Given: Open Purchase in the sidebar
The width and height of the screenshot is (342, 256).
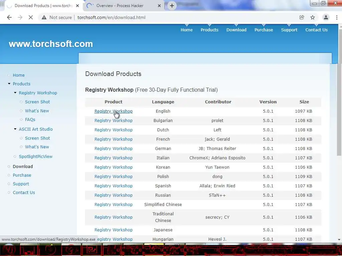Looking at the screenshot, I should pyautogui.click(x=22, y=175).
